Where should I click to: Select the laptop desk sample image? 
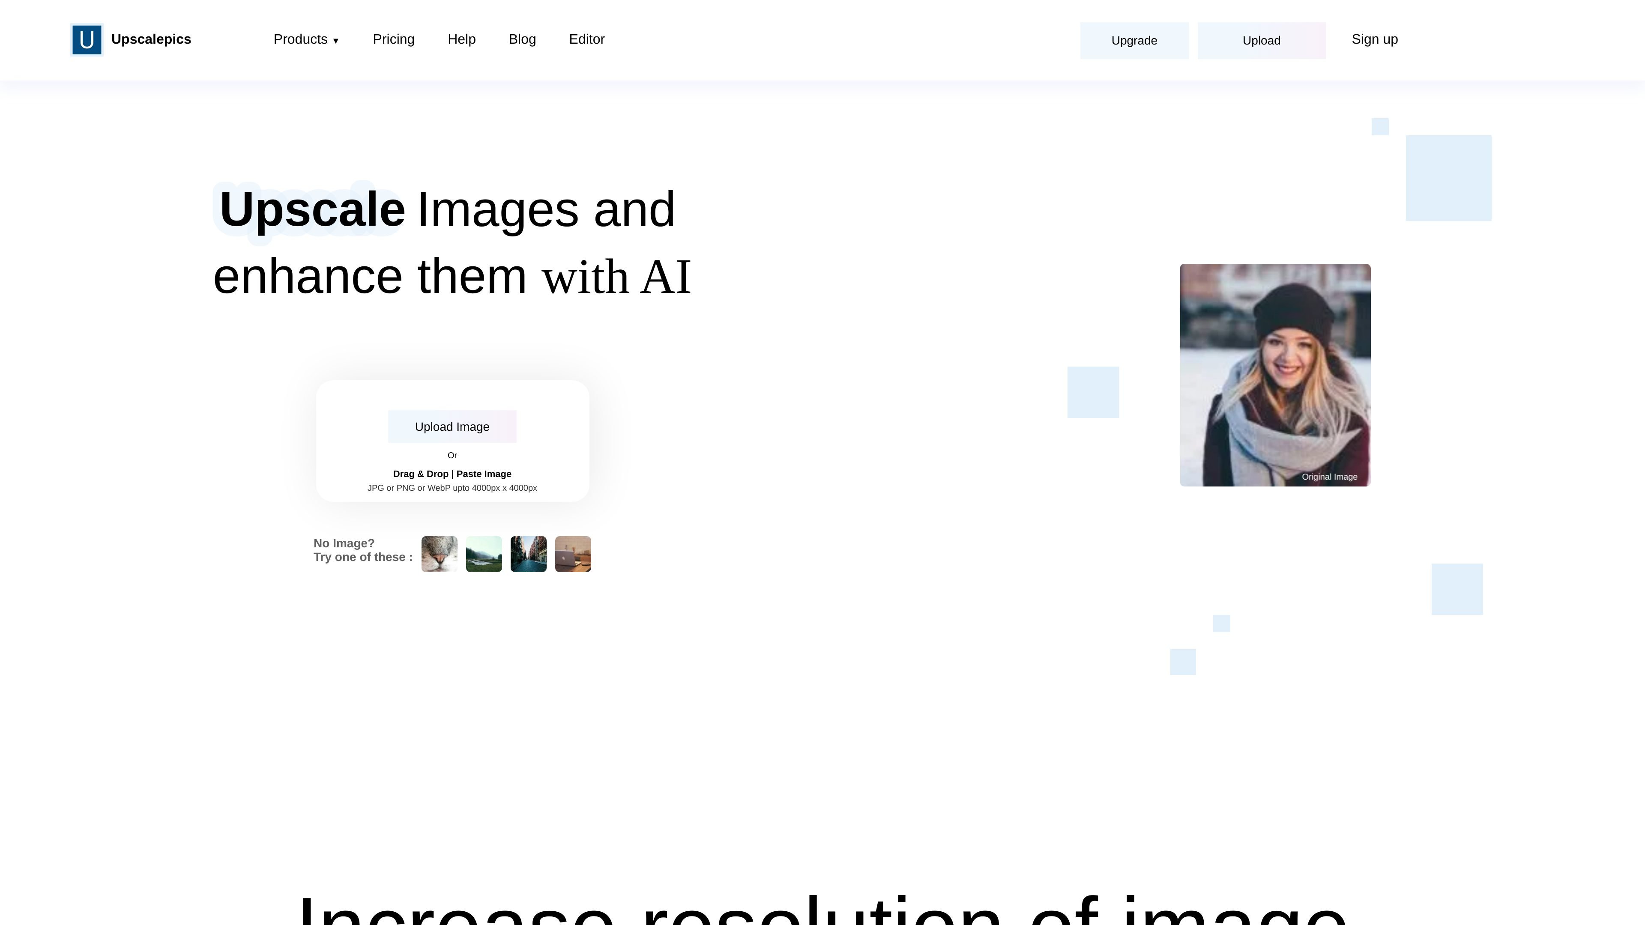573,554
